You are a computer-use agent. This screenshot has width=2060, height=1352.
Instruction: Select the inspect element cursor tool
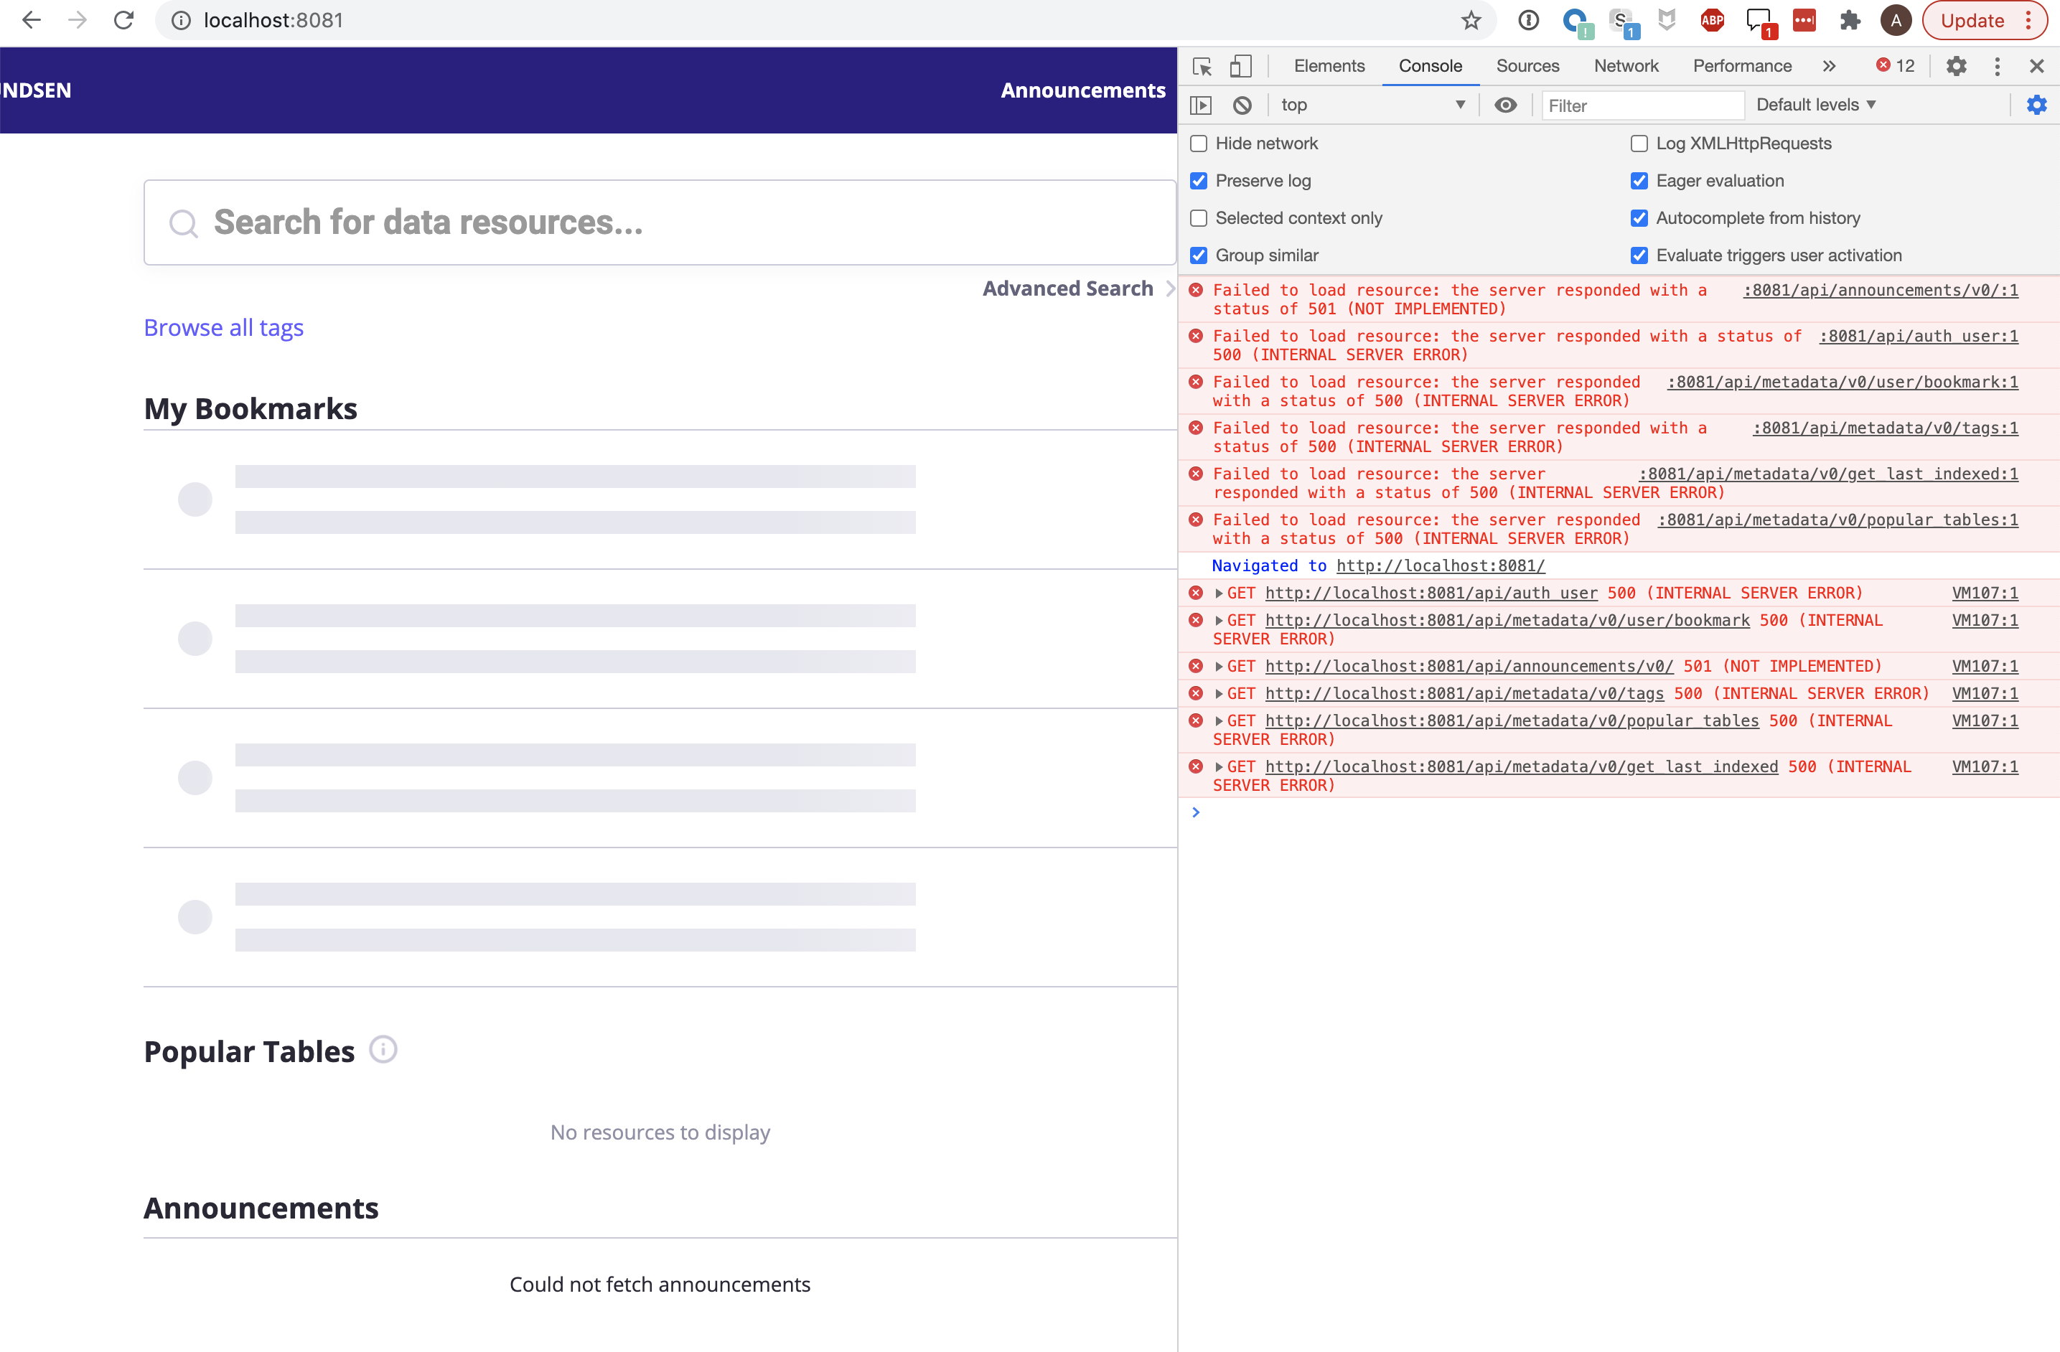point(1202,66)
